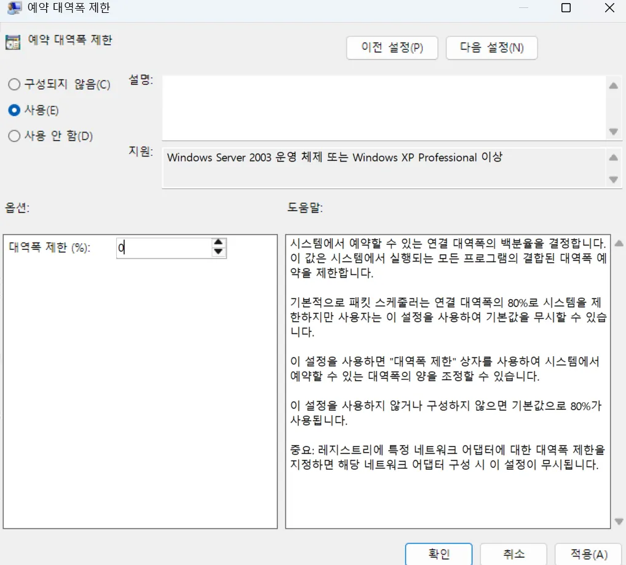Select the 지원 version text area
The image size is (626, 565).
(369, 158)
